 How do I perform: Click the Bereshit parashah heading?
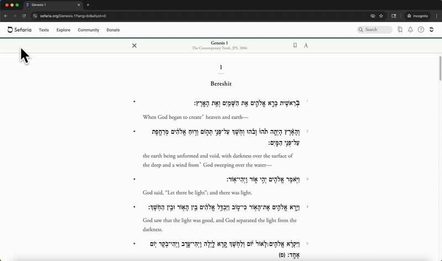click(x=221, y=83)
